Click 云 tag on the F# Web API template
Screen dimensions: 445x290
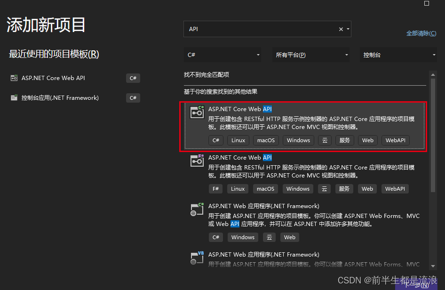tap(324, 189)
